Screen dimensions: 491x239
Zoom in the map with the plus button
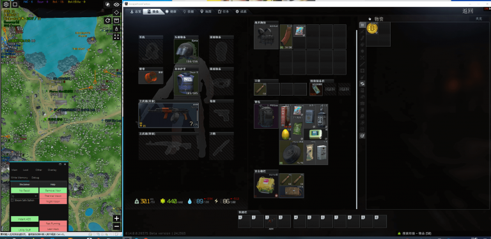tap(116, 219)
